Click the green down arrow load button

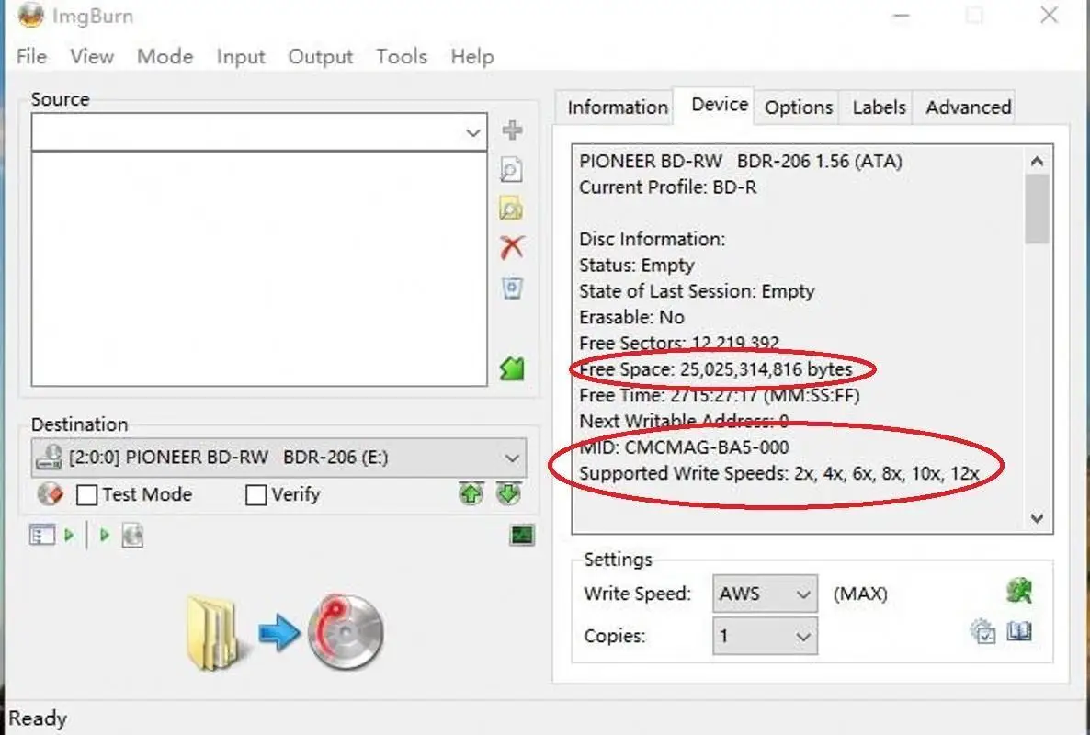tap(509, 494)
